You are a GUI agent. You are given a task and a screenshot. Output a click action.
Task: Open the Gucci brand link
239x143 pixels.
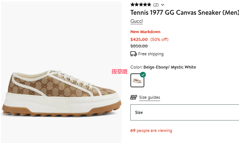137,21
